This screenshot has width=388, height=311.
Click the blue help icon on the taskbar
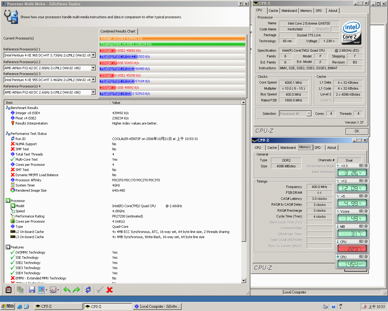[333, 306]
